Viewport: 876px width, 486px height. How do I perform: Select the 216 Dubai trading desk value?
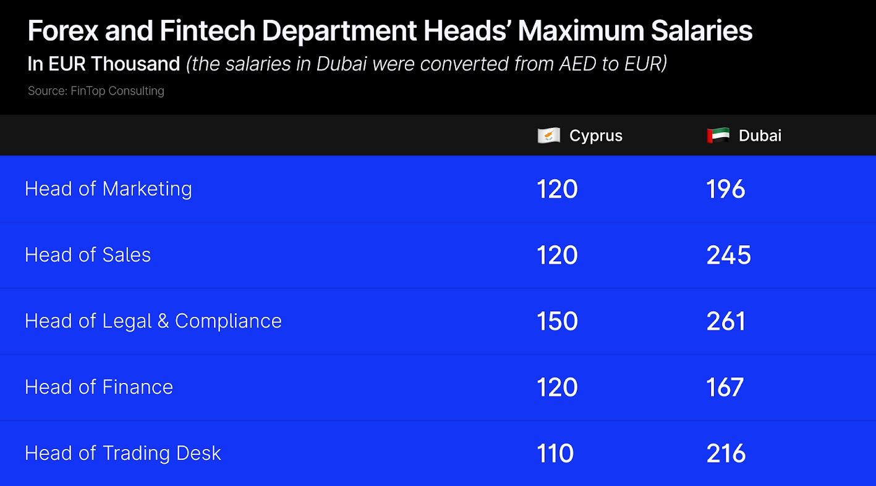point(726,453)
